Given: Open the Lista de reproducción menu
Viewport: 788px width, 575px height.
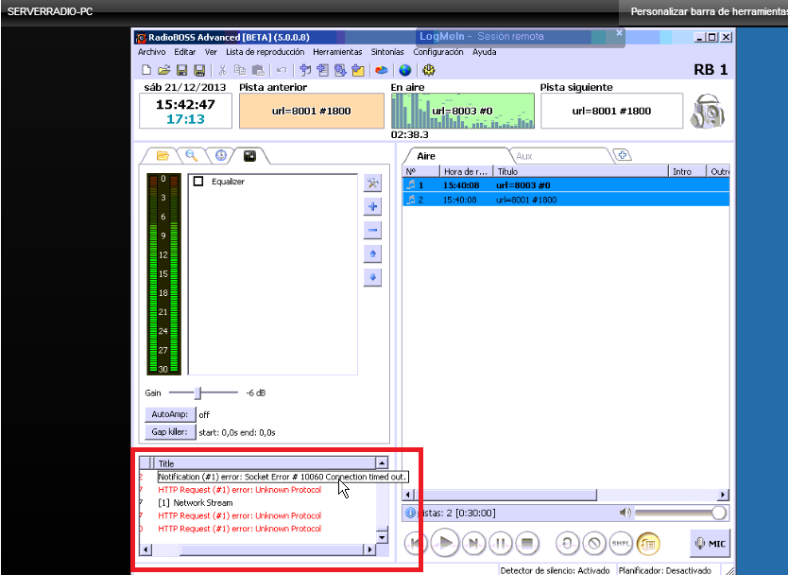Looking at the screenshot, I should (x=265, y=52).
